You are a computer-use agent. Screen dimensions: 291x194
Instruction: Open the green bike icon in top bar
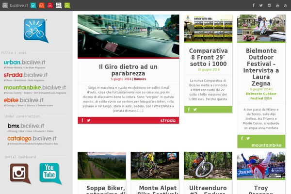click(67, 5)
